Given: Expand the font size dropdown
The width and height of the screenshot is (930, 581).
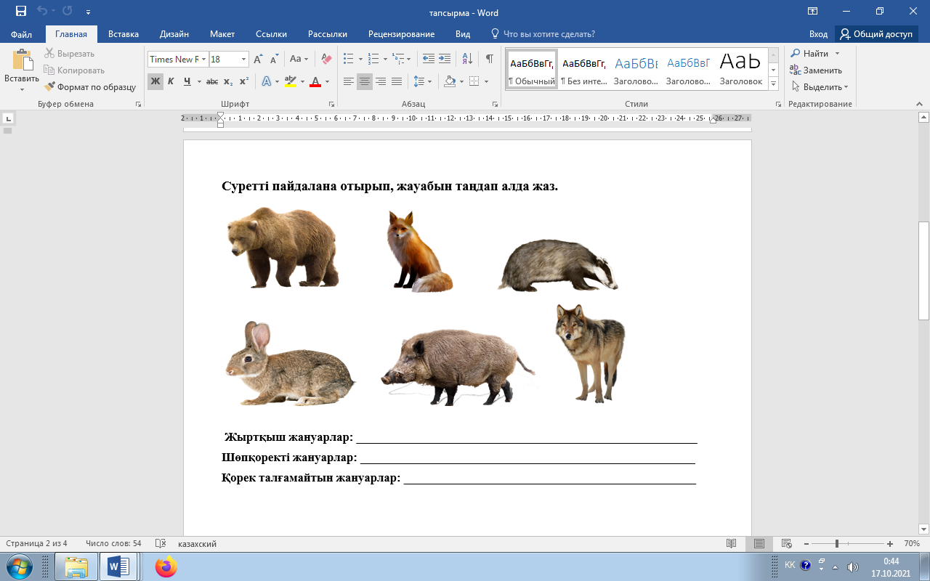Looking at the screenshot, I should click(244, 60).
